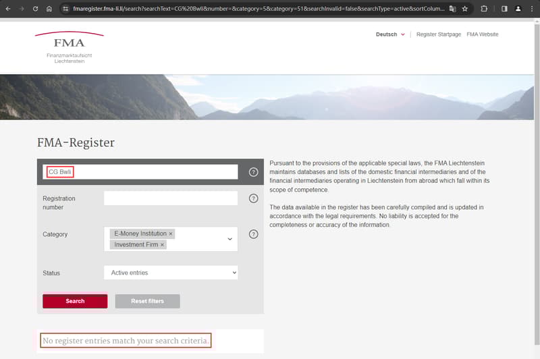Click the translate page icon

point(452,9)
